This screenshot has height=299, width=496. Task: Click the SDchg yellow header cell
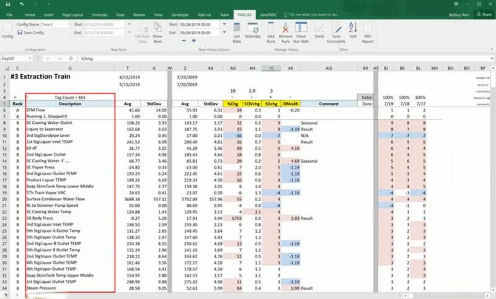pyautogui.click(x=271, y=104)
